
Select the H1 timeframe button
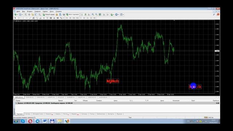tap(81, 18)
